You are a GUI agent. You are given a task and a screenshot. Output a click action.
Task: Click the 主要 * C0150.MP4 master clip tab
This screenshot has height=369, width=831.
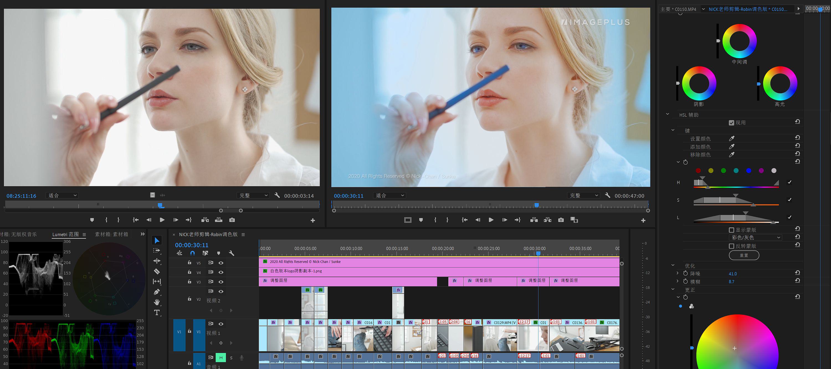tap(678, 9)
